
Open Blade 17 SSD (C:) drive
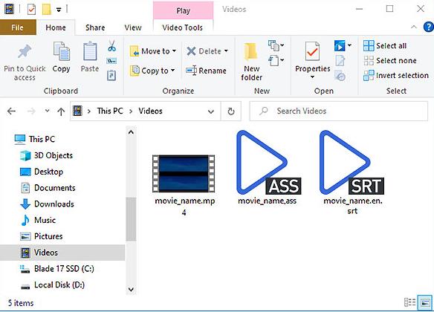point(57,269)
